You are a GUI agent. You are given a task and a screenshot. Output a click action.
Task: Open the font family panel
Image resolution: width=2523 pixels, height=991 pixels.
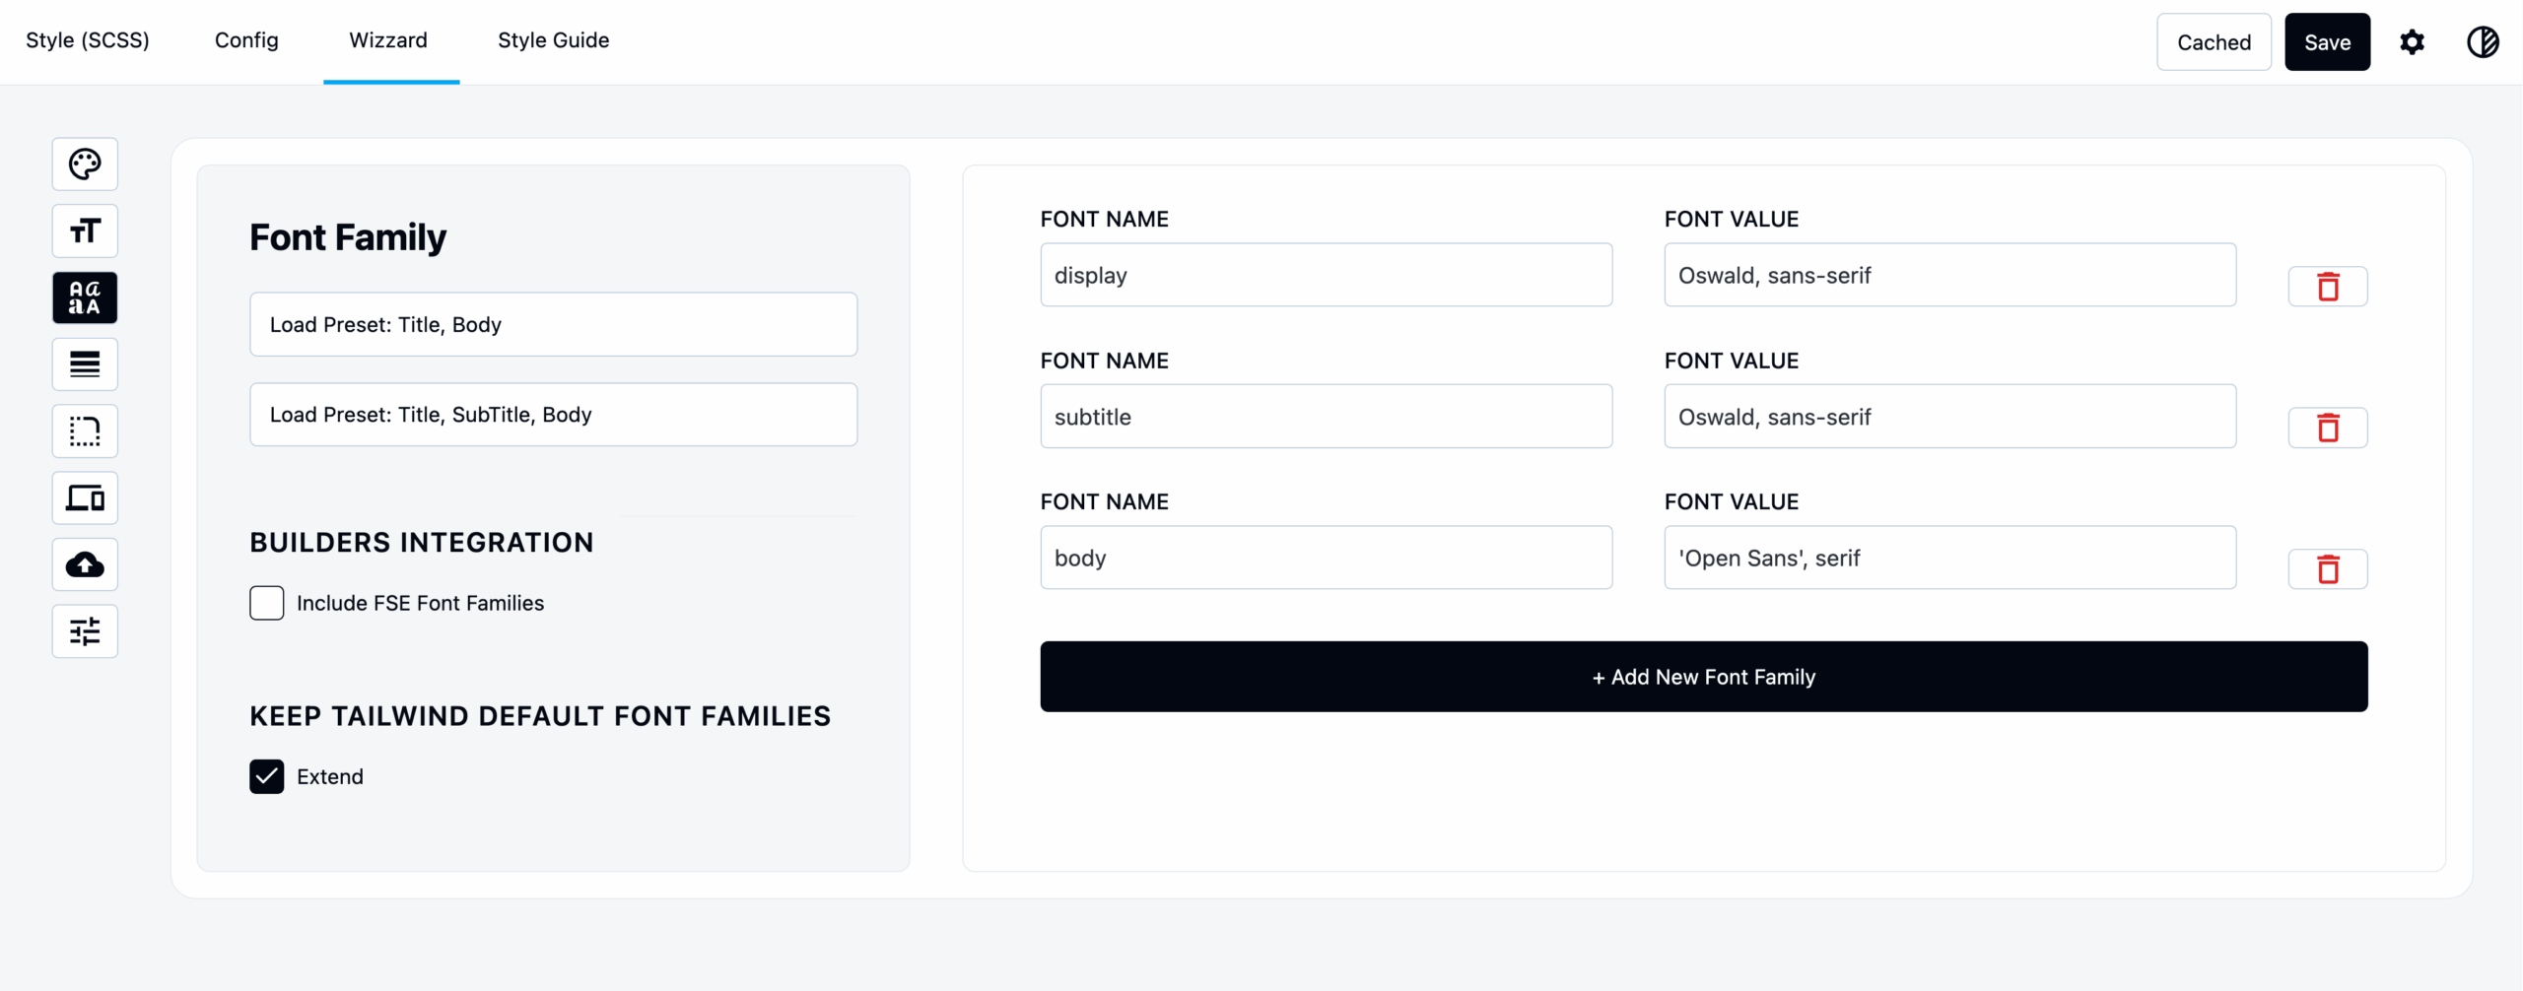click(85, 297)
